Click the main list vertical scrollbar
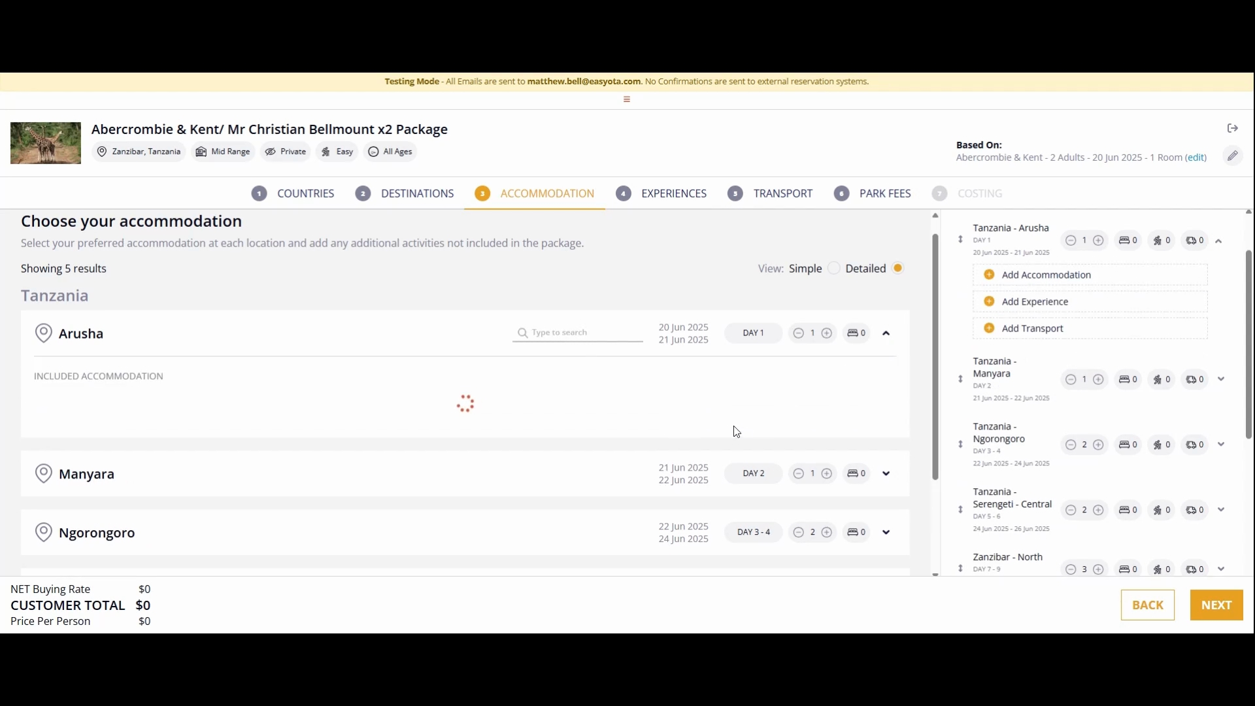This screenshot has width=1255, height=706. pos(935,358)
